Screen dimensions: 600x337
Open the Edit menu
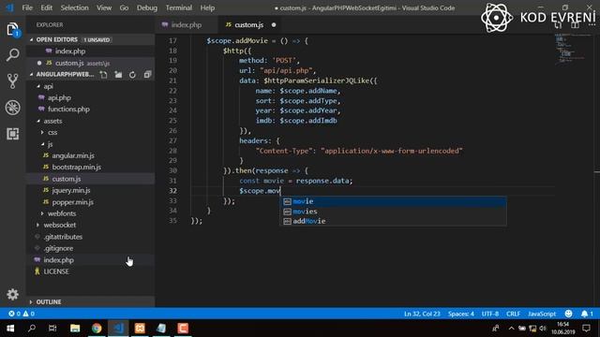[x=46, y=7]
